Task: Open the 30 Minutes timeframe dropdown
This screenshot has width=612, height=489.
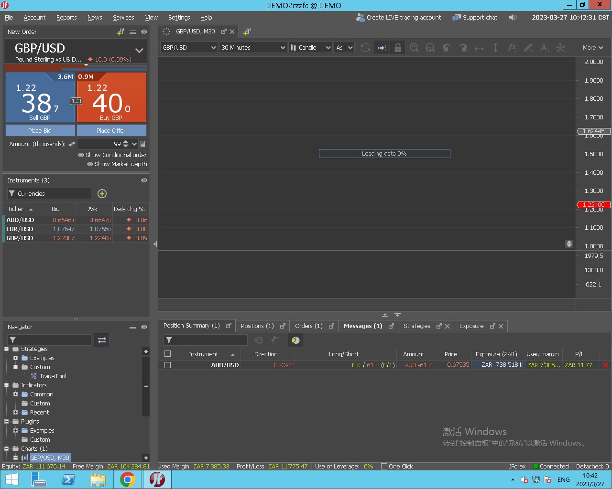Action: pyautogui.click(x=253, y=48)
